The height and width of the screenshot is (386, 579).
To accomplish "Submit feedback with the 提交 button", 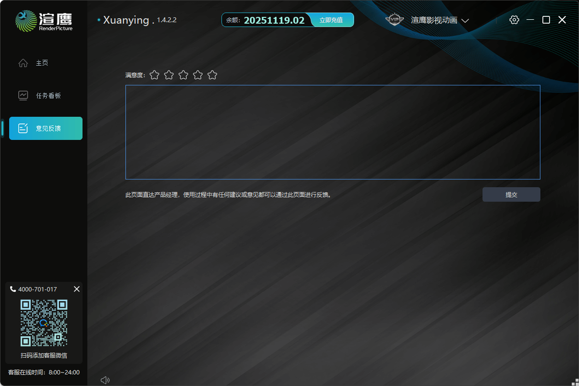I will click(x=511, y=194).
